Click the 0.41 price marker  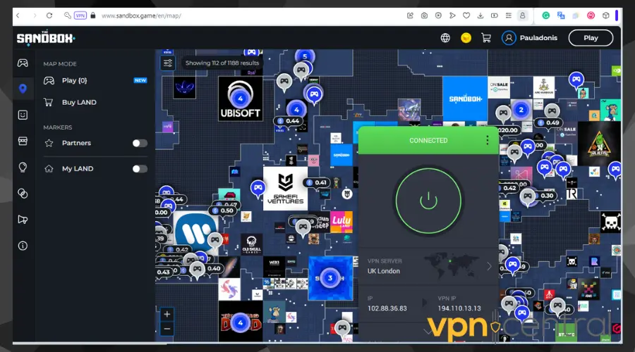[x=316, y=182]
